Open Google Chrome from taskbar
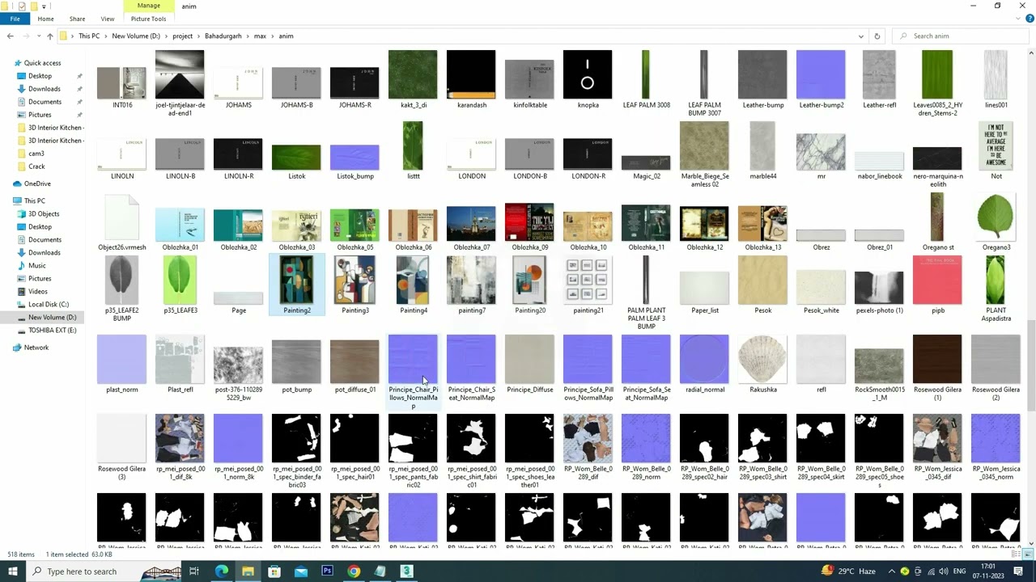This screenshot has width=1036, height=582. pyautogui.click(x=354, y=571)
